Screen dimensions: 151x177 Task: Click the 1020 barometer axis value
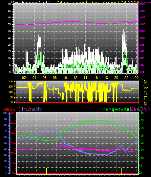click(143, 11)
